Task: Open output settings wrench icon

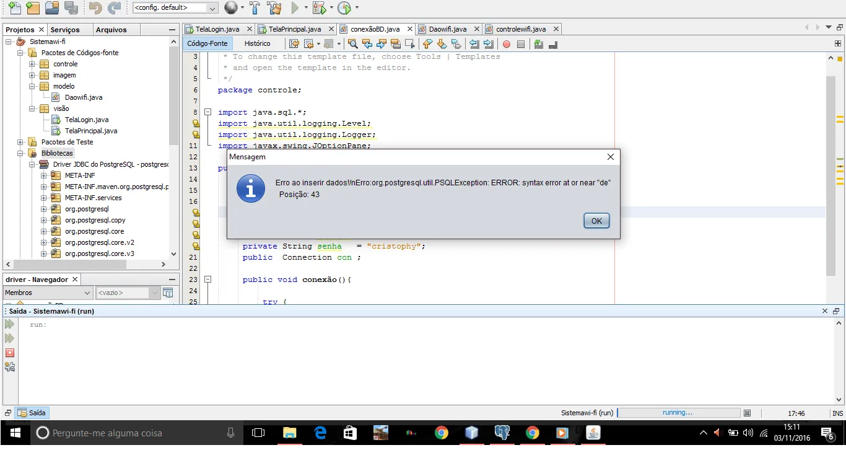Action: (x=10, y=367)
